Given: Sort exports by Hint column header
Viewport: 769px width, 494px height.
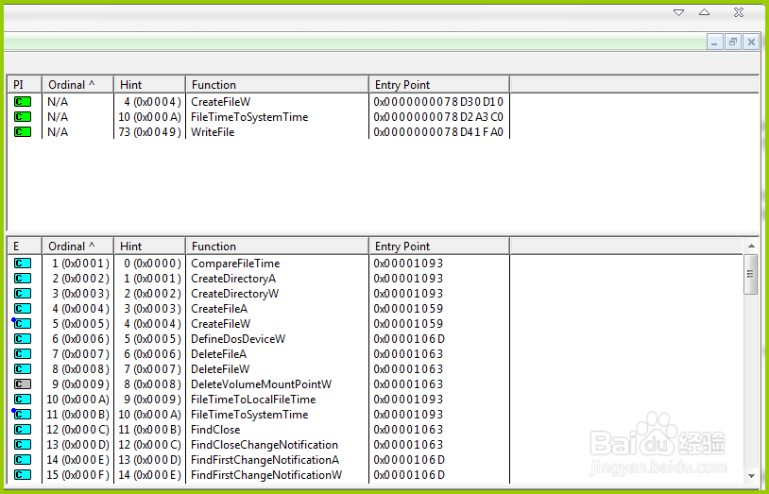Looking at the screenshot, I should [149, 247].
